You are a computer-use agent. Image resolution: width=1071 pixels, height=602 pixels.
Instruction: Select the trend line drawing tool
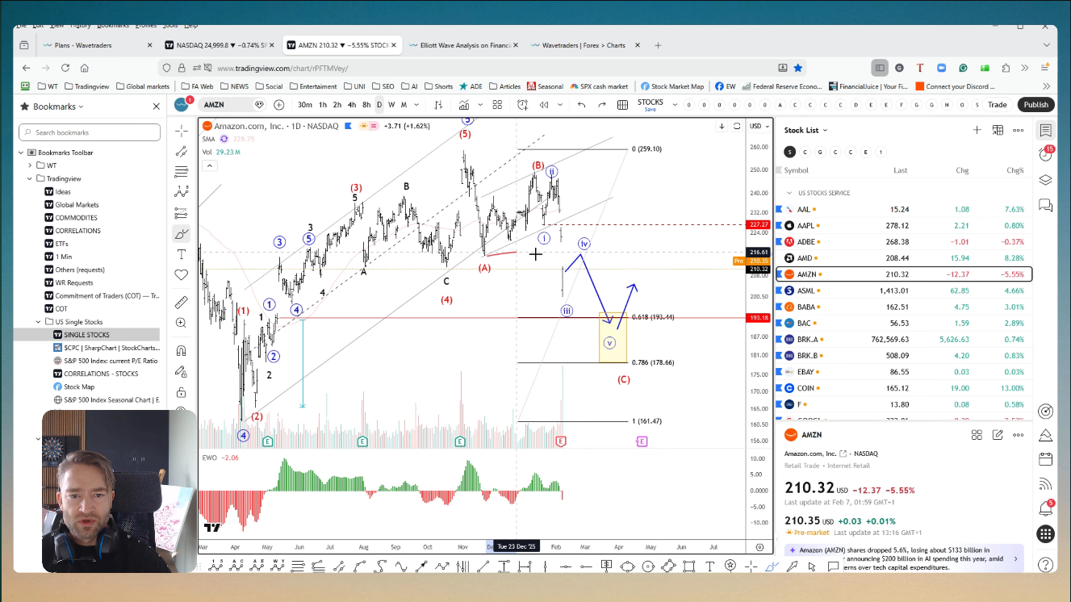pos(182,151)
